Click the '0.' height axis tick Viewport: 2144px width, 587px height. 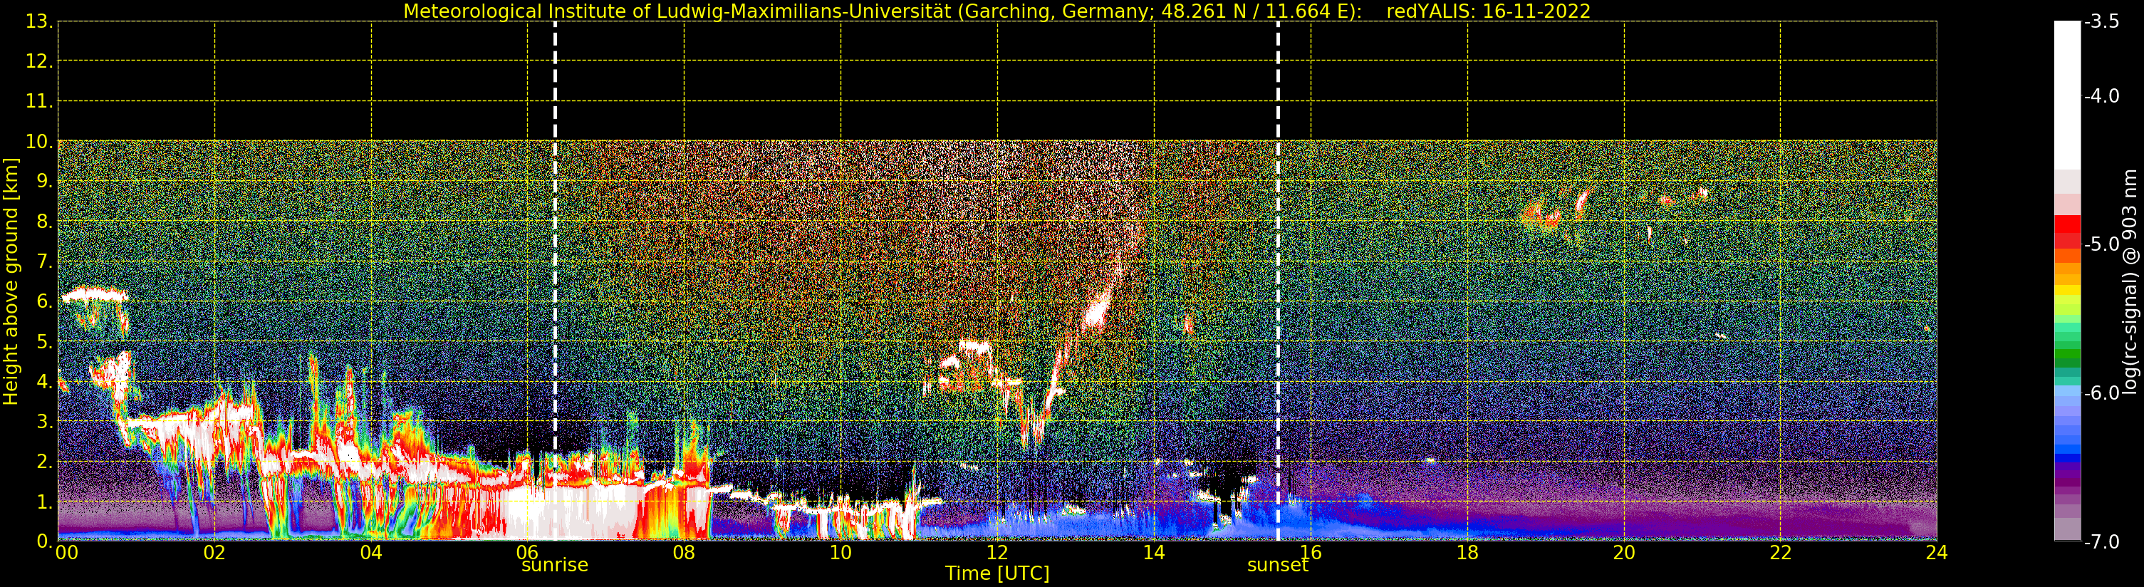pos(44,541)
